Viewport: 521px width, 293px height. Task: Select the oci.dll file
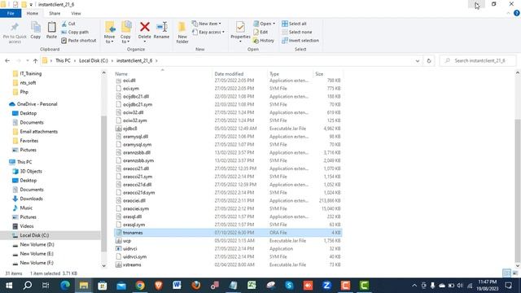point(228,81)
